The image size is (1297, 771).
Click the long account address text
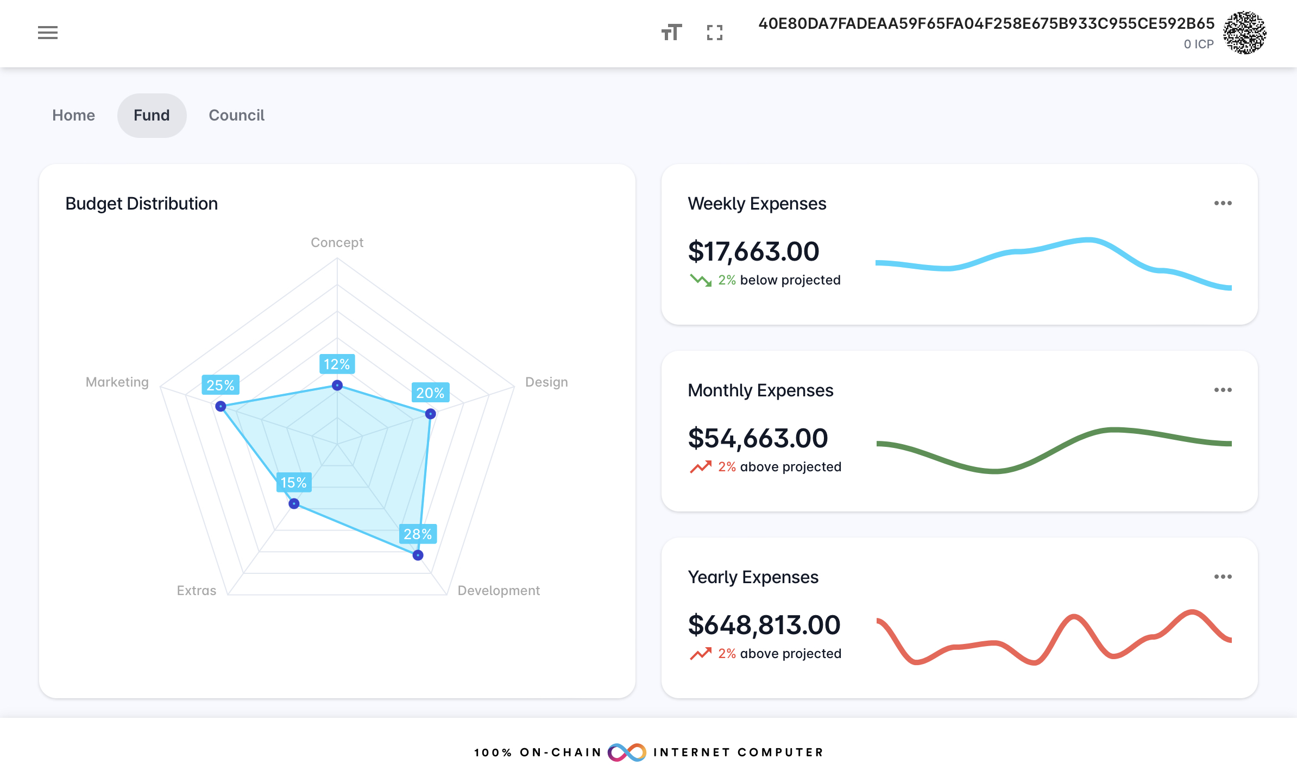click(986, 23)
